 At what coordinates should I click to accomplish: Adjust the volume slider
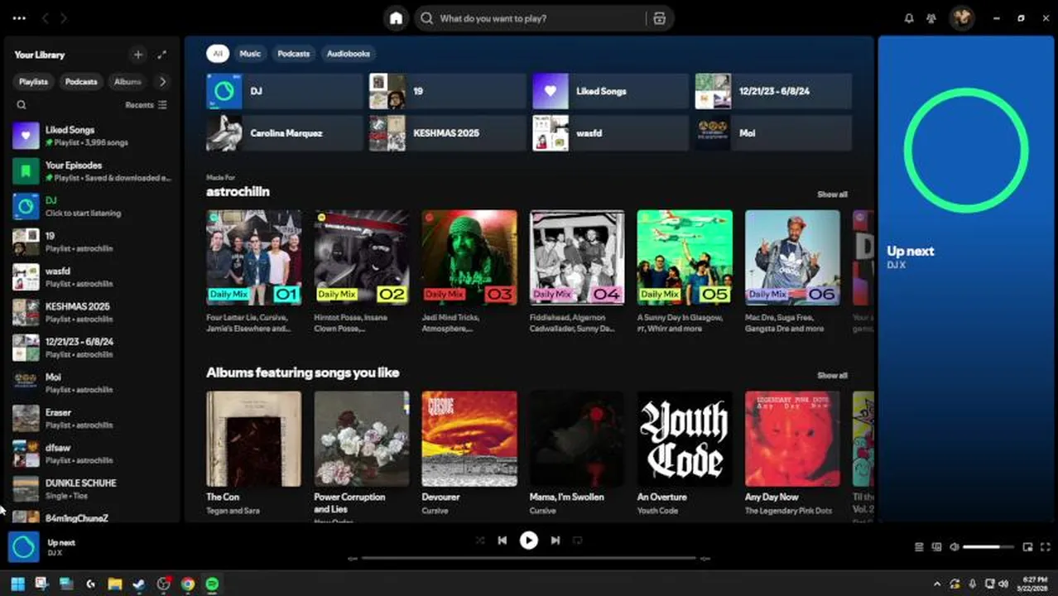click(988, 547)
